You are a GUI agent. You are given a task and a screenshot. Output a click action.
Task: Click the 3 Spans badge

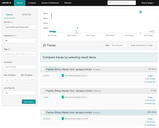pos(46,76)
